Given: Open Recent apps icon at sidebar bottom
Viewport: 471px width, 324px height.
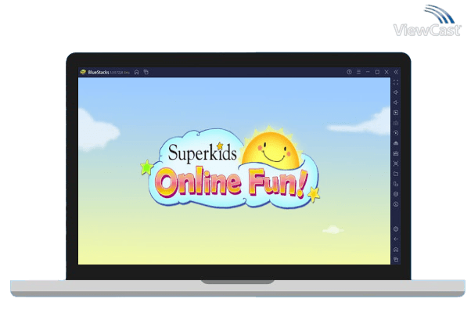Looking at the screenshot, I should click(x=396, y=260).
